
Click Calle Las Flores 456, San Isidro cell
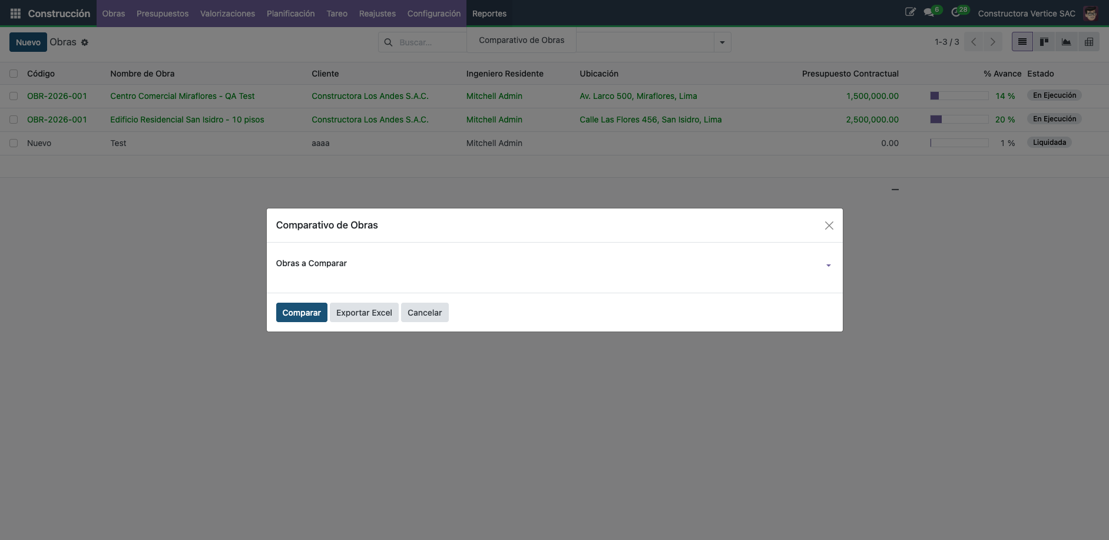click(651, 120)
